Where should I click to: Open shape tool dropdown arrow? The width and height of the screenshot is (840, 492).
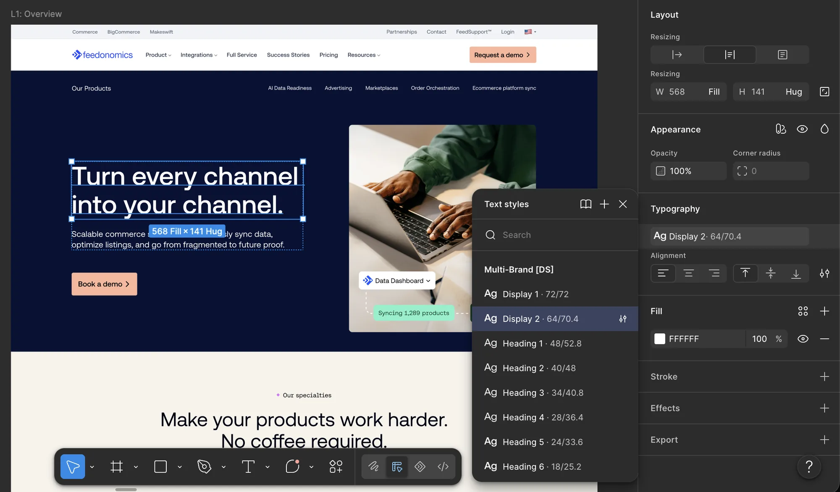[x=180, y=467]
